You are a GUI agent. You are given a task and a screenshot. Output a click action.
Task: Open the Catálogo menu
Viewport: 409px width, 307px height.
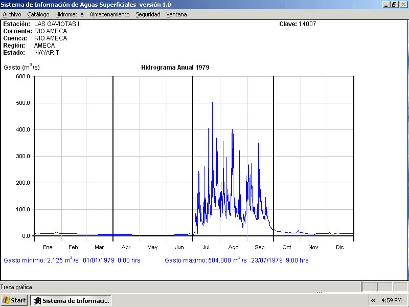38,14
